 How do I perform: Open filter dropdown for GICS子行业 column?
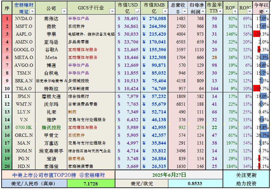tap(112, 11)
